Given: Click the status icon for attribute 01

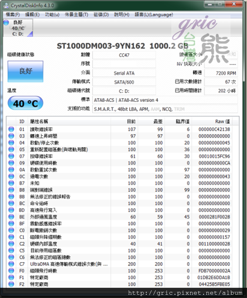Looking at the screenshot, I should 11,129.
